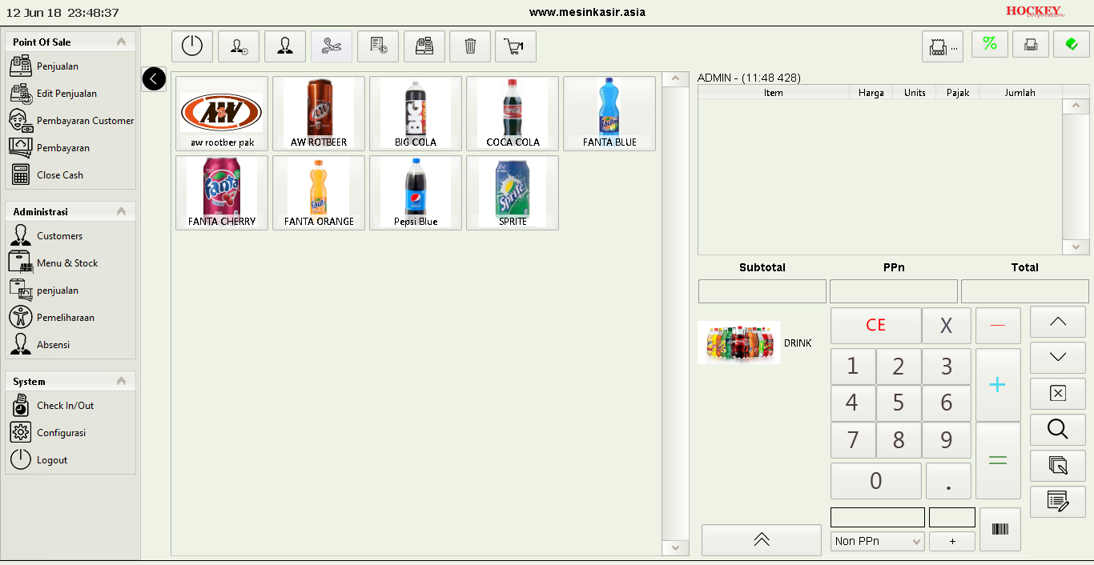Click the small plus button beside dropdown
1094x565 pixels.
952,542
